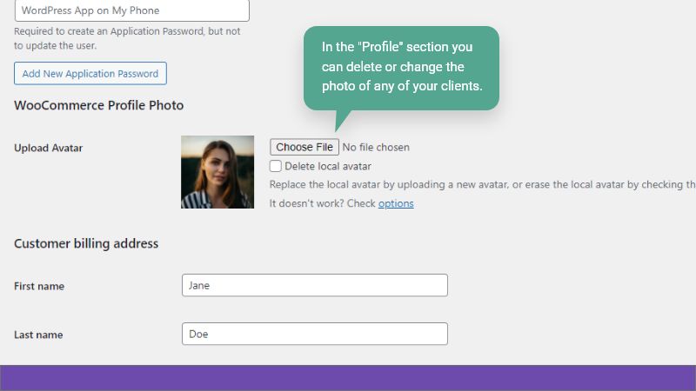Tick the Delete local avatar checkbox
Viewport: 696px width, 391px height.
click(x=275, y=166)
